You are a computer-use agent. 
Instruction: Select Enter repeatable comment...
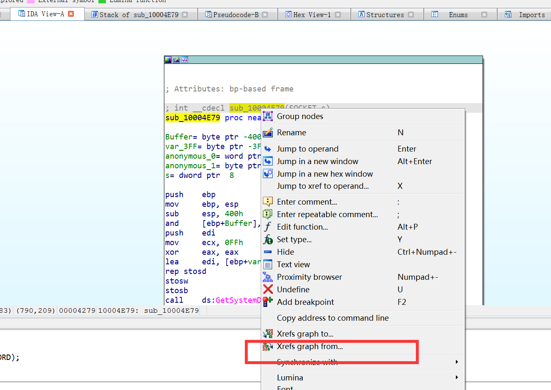pos(362,215)
